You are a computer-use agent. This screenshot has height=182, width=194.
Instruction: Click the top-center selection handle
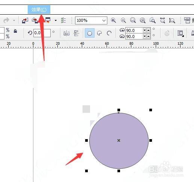(119, 110)
